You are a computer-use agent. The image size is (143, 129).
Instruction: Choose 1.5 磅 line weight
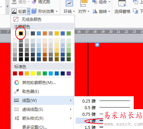pyautogui.click(x=90, y=127)
